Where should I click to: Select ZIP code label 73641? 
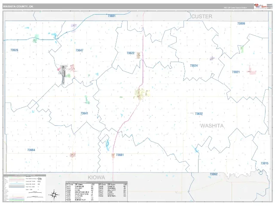click(x=84, y=113)
